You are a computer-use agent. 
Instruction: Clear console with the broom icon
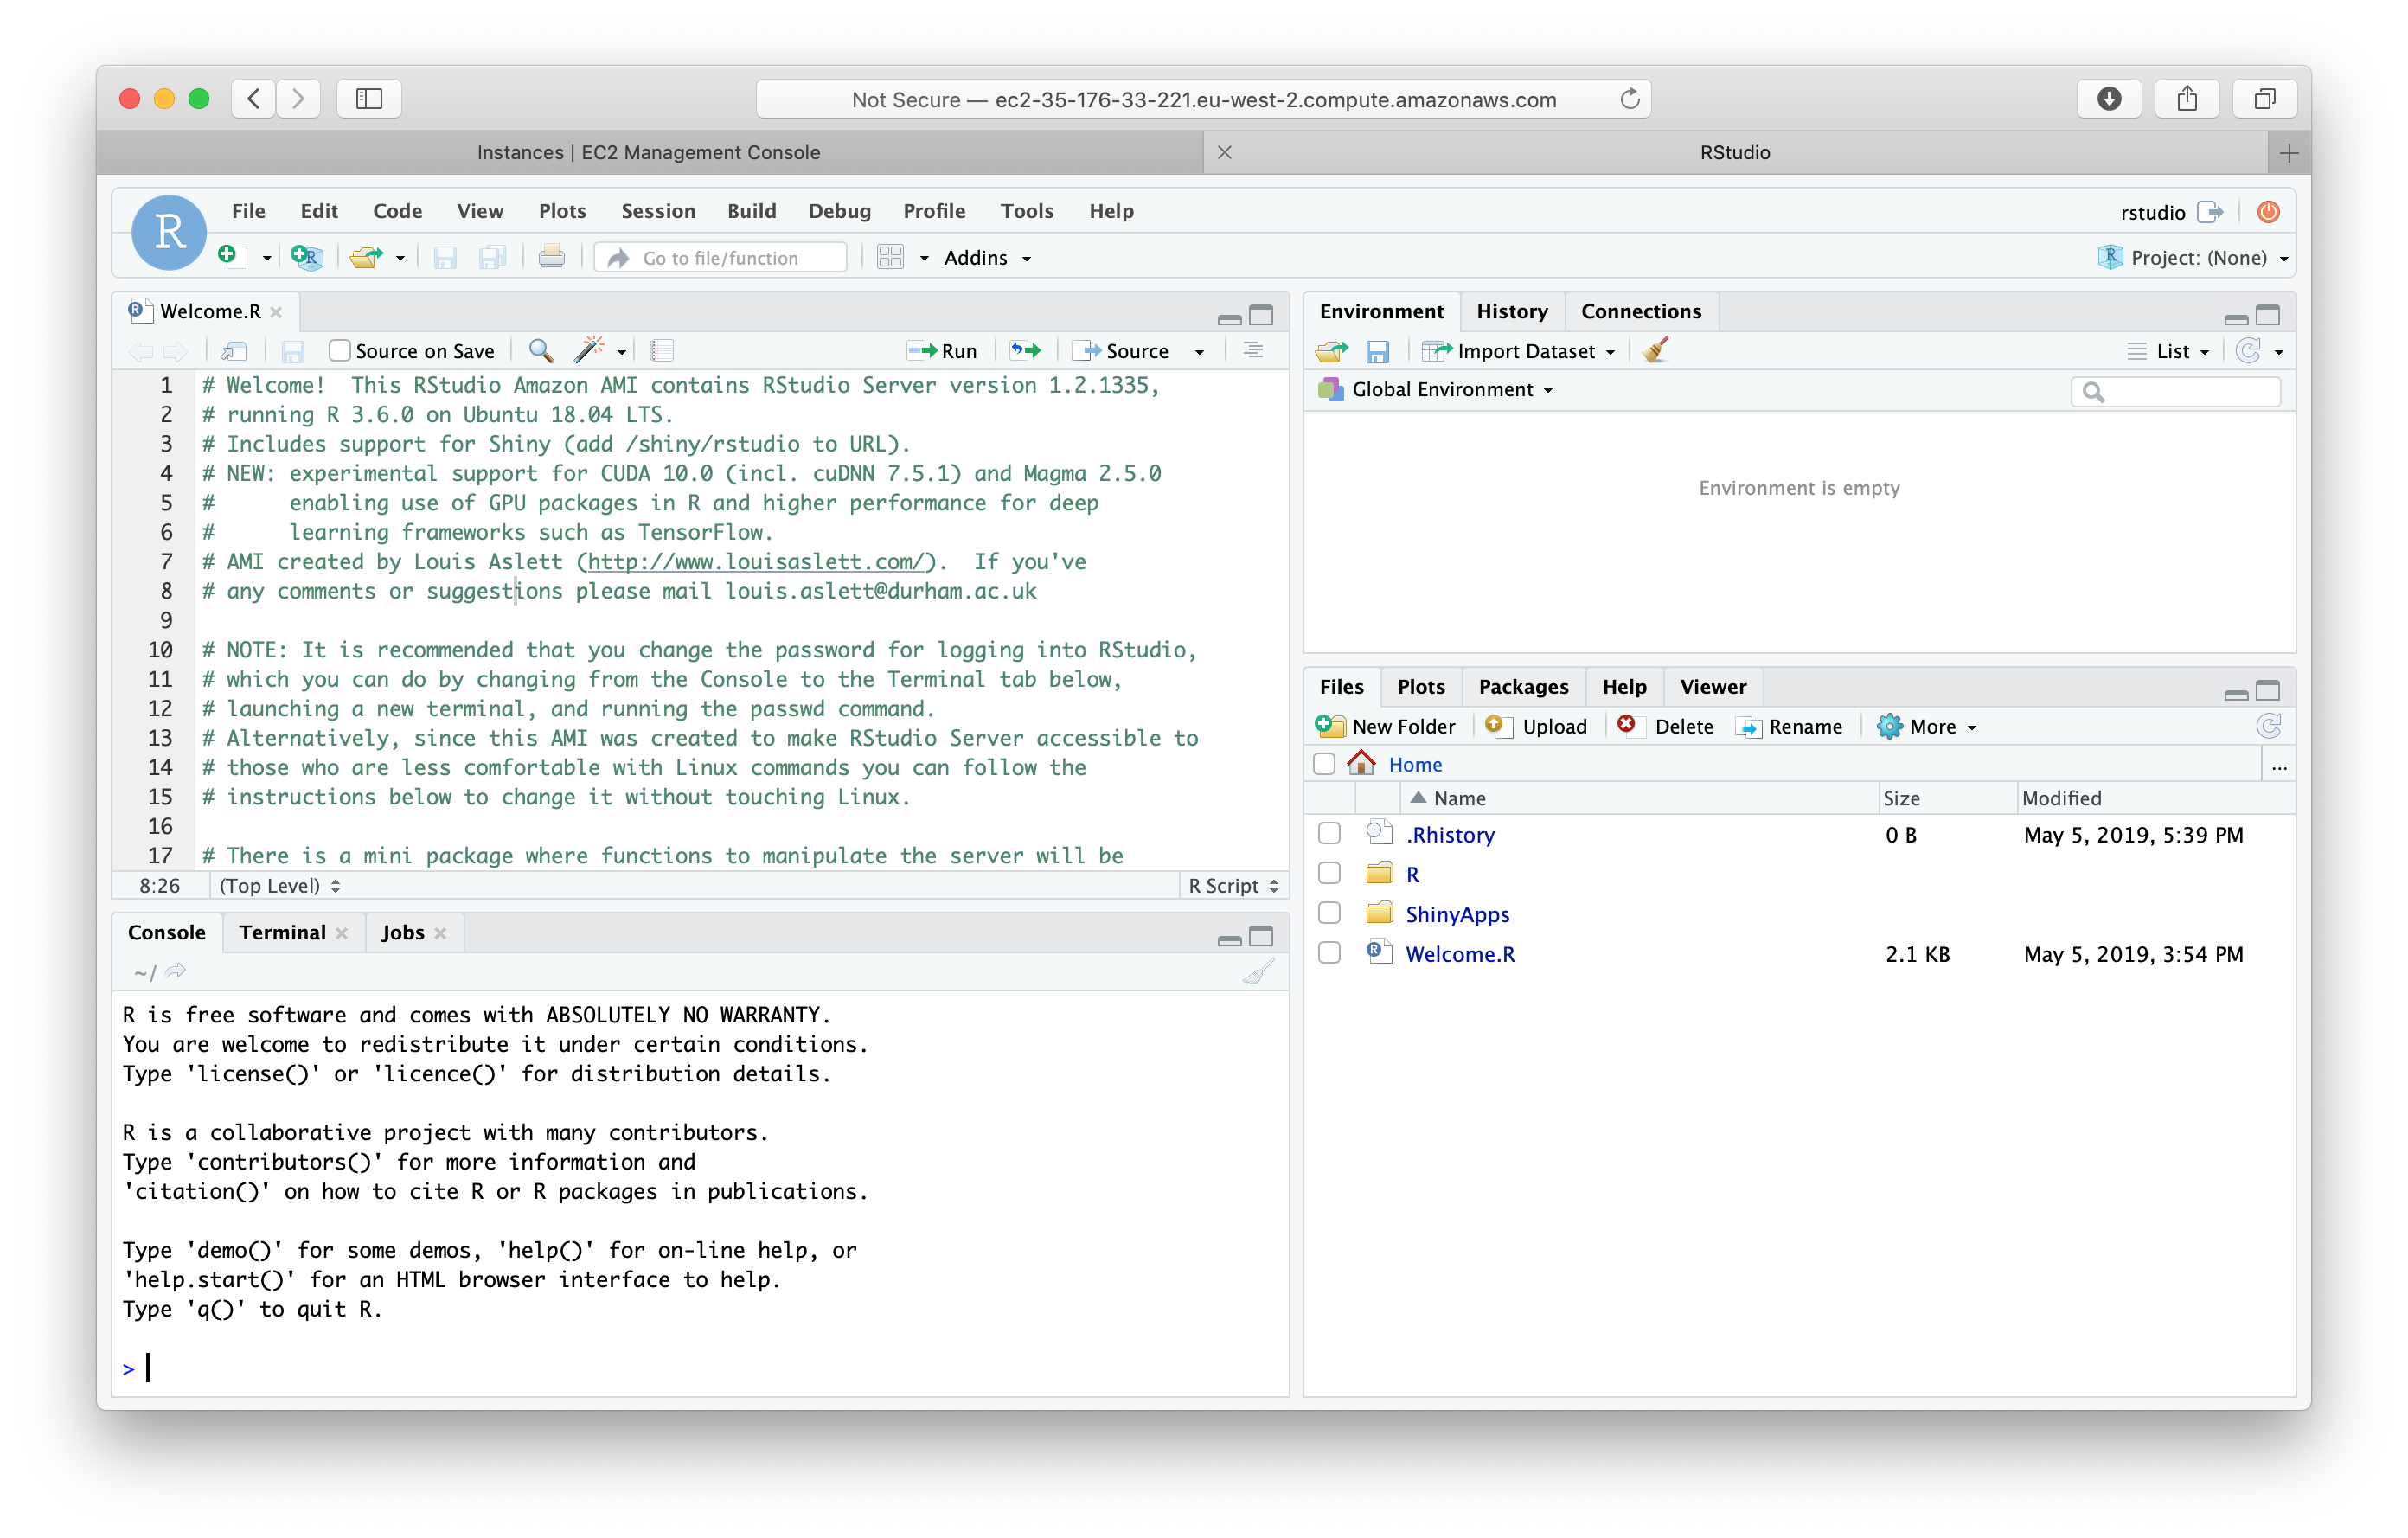point(1258,971)
